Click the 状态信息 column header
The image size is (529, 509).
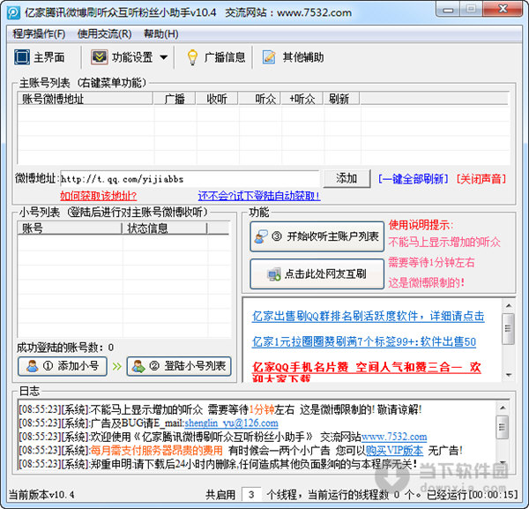pyautogui.click(x=165, y=228)
